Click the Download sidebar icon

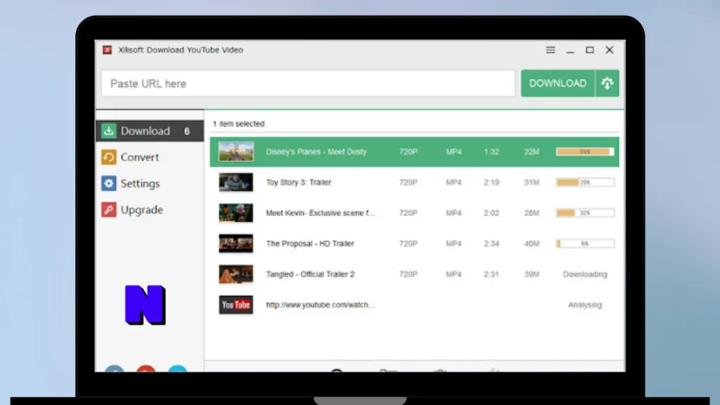tap(109, 131)
